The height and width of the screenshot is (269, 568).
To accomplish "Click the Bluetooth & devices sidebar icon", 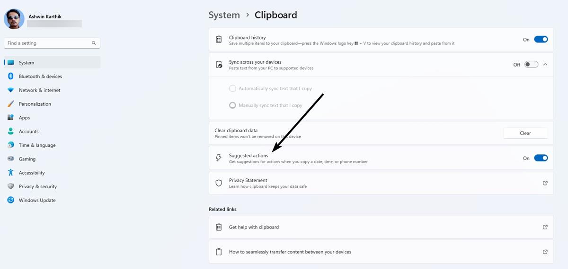I will pos(10,76).
